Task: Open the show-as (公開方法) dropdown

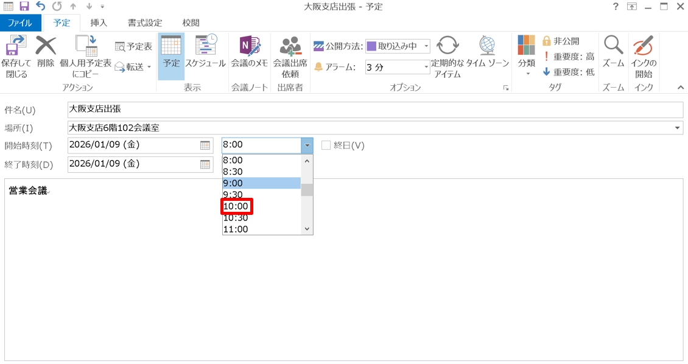Action: pos(426,46)
